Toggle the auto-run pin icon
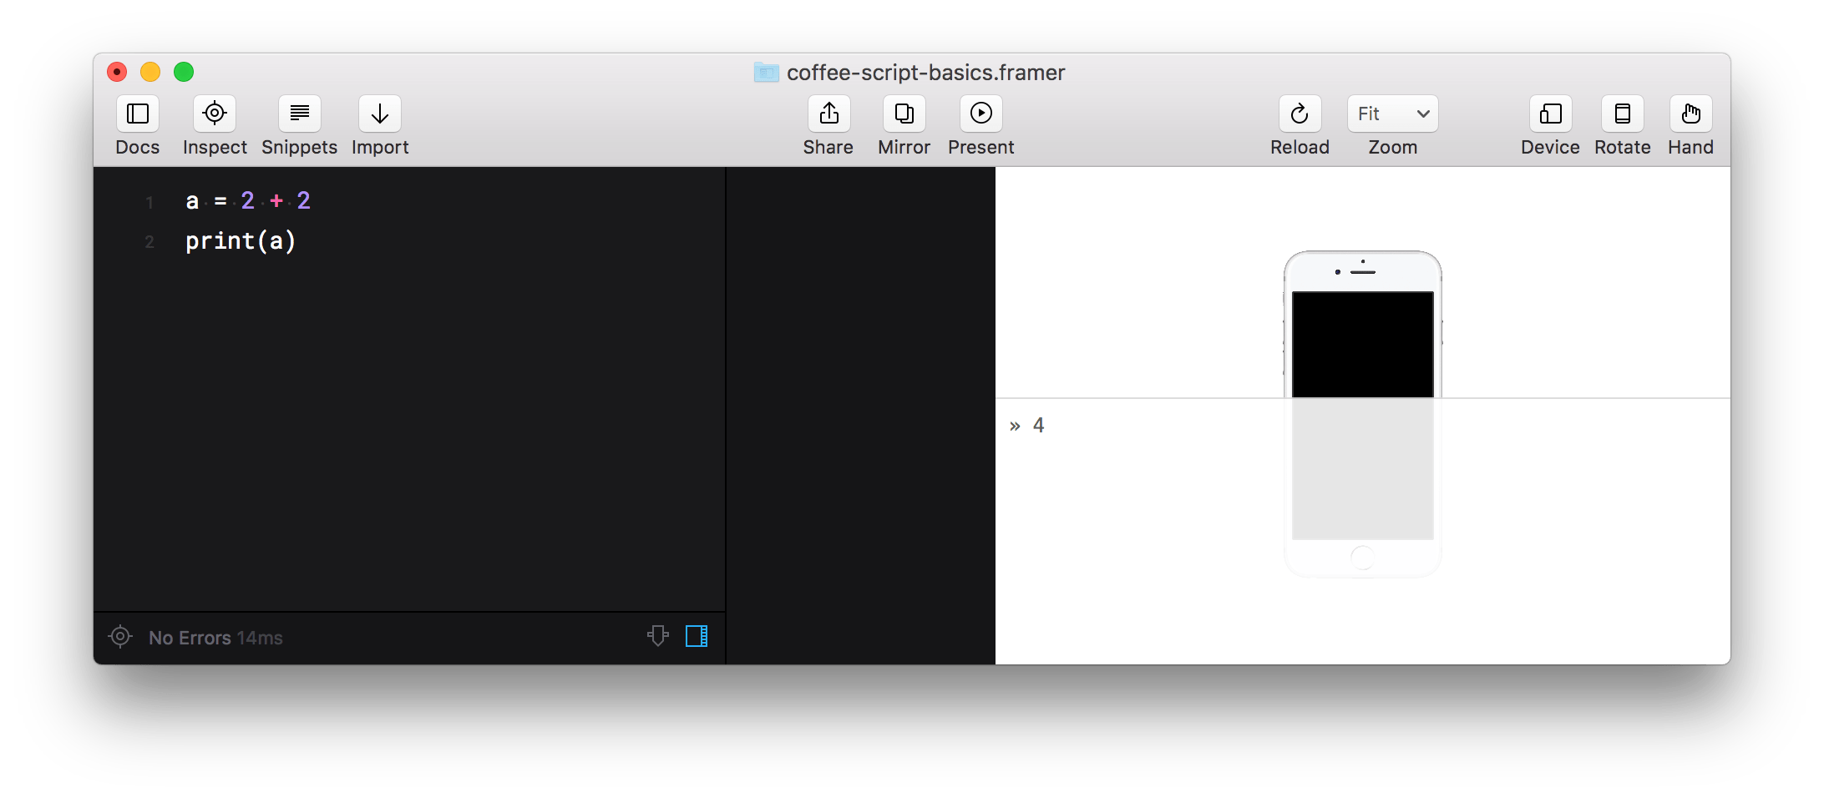The width and height of the screenshot is (1824, 798). point(658,636)
